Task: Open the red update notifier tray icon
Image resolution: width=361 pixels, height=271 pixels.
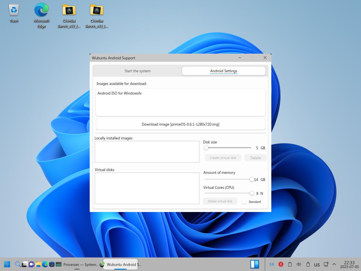Action: [281, 264]
